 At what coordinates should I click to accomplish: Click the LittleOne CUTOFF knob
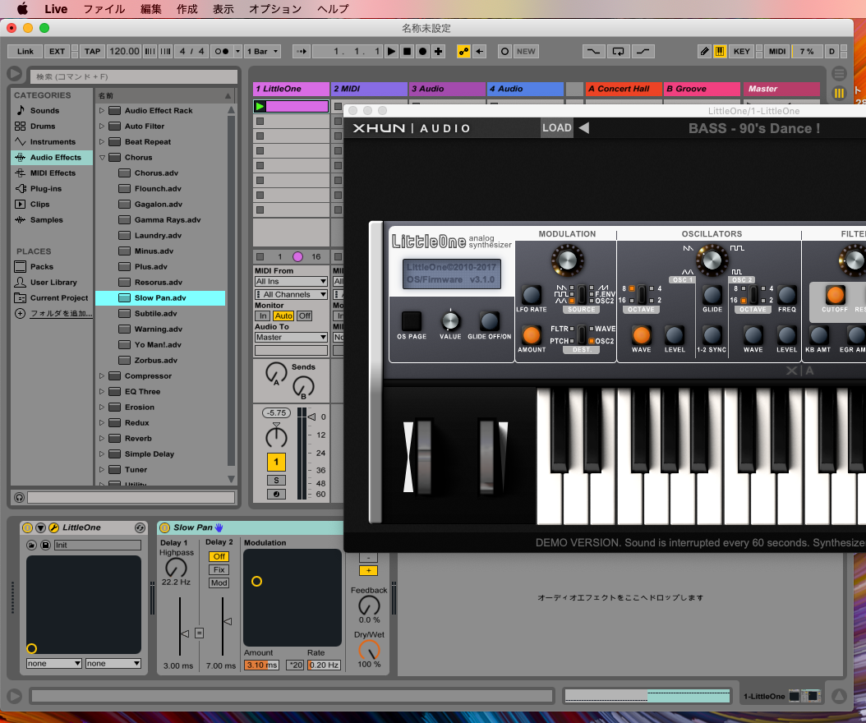[x=835, y=295]
